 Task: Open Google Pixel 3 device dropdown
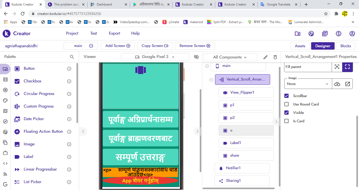click(x=155, y=57)
